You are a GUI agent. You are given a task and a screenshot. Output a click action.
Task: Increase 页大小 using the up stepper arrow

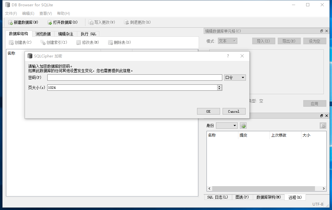[x=219, y=86]
